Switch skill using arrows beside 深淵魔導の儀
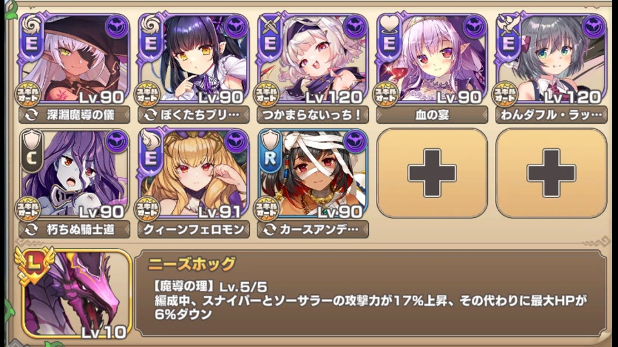This screenshot has width=618, height=347. (x=32, y=115)
